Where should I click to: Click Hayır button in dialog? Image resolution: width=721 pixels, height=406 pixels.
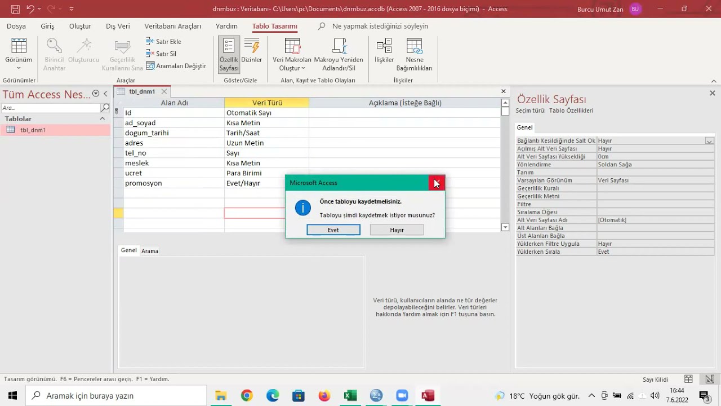point(397,230)
